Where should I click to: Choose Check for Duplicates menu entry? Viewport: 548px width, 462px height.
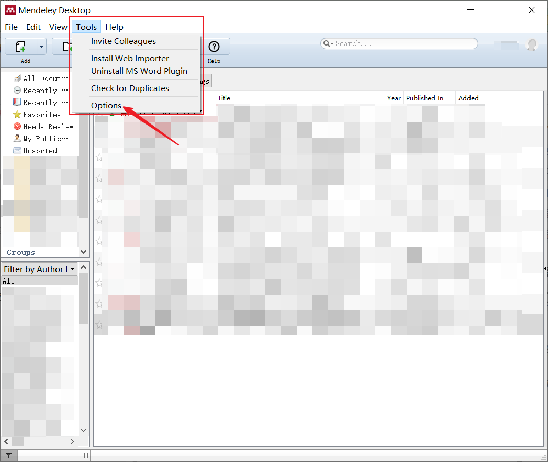[130, 88]
